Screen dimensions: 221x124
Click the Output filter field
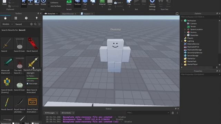[x=148, y=113]
